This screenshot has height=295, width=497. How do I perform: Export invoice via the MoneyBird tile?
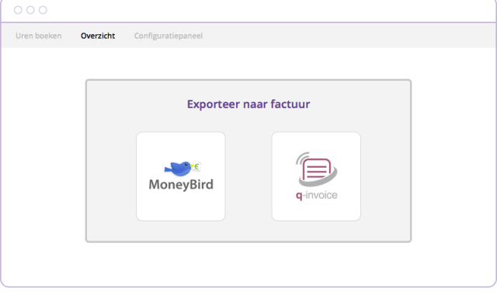pyautogui.click(x=181, y=176)
